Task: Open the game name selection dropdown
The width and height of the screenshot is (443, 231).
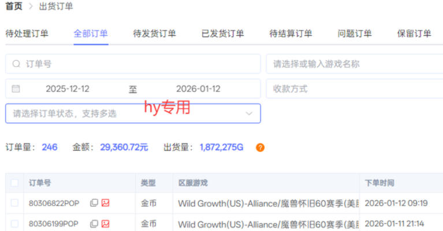Action: point(354,64)
